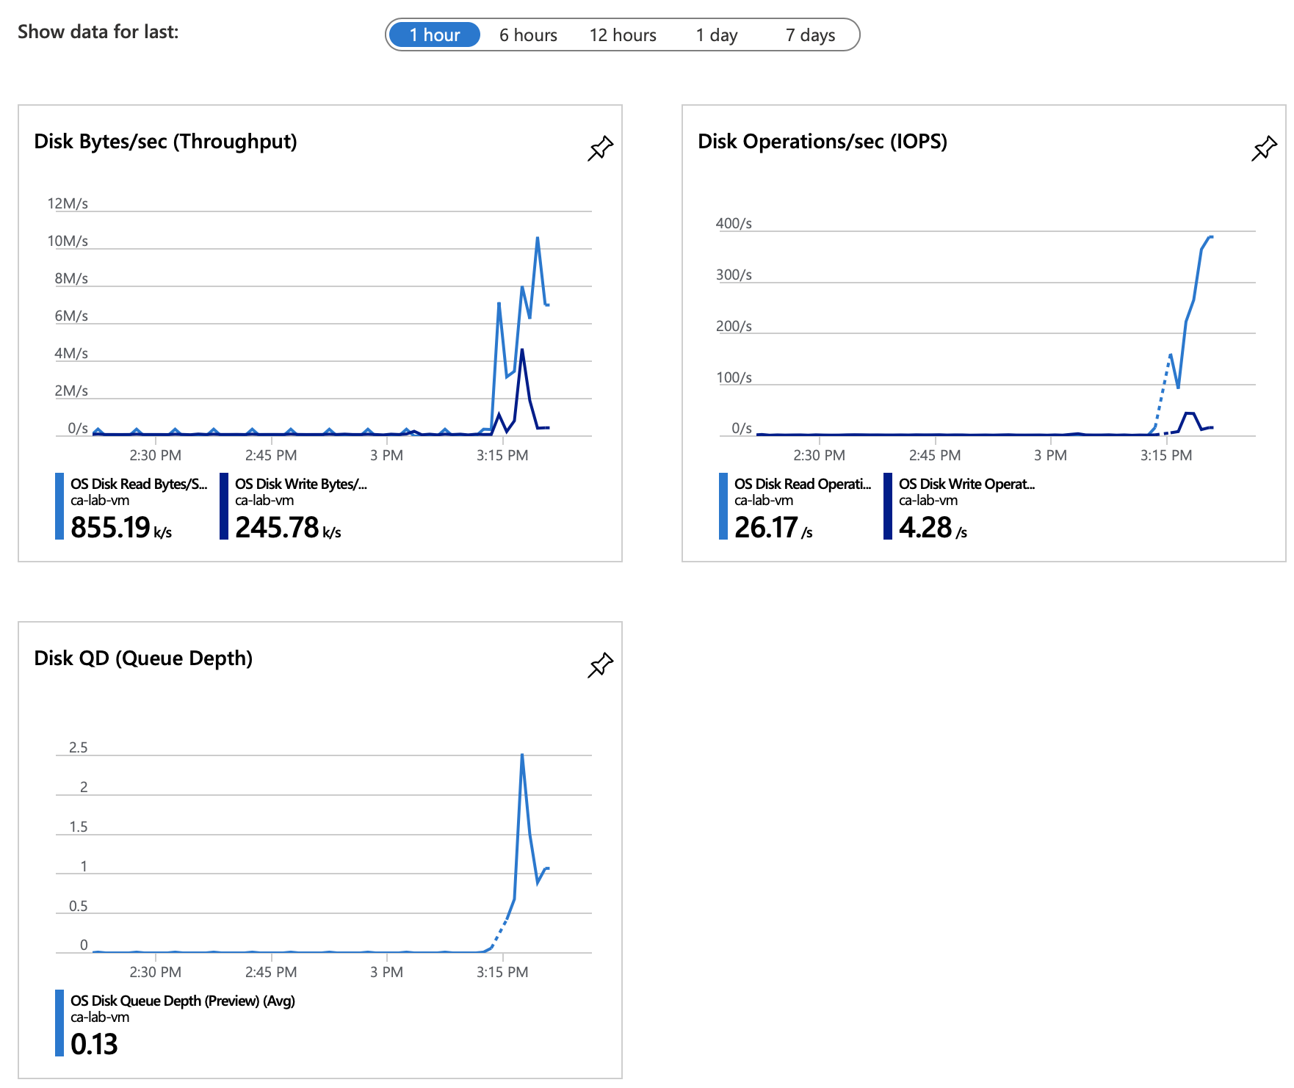This screenshot has width=1294, height=1088.
Task: Show data for last 1 day
Action: click(716, 35)
